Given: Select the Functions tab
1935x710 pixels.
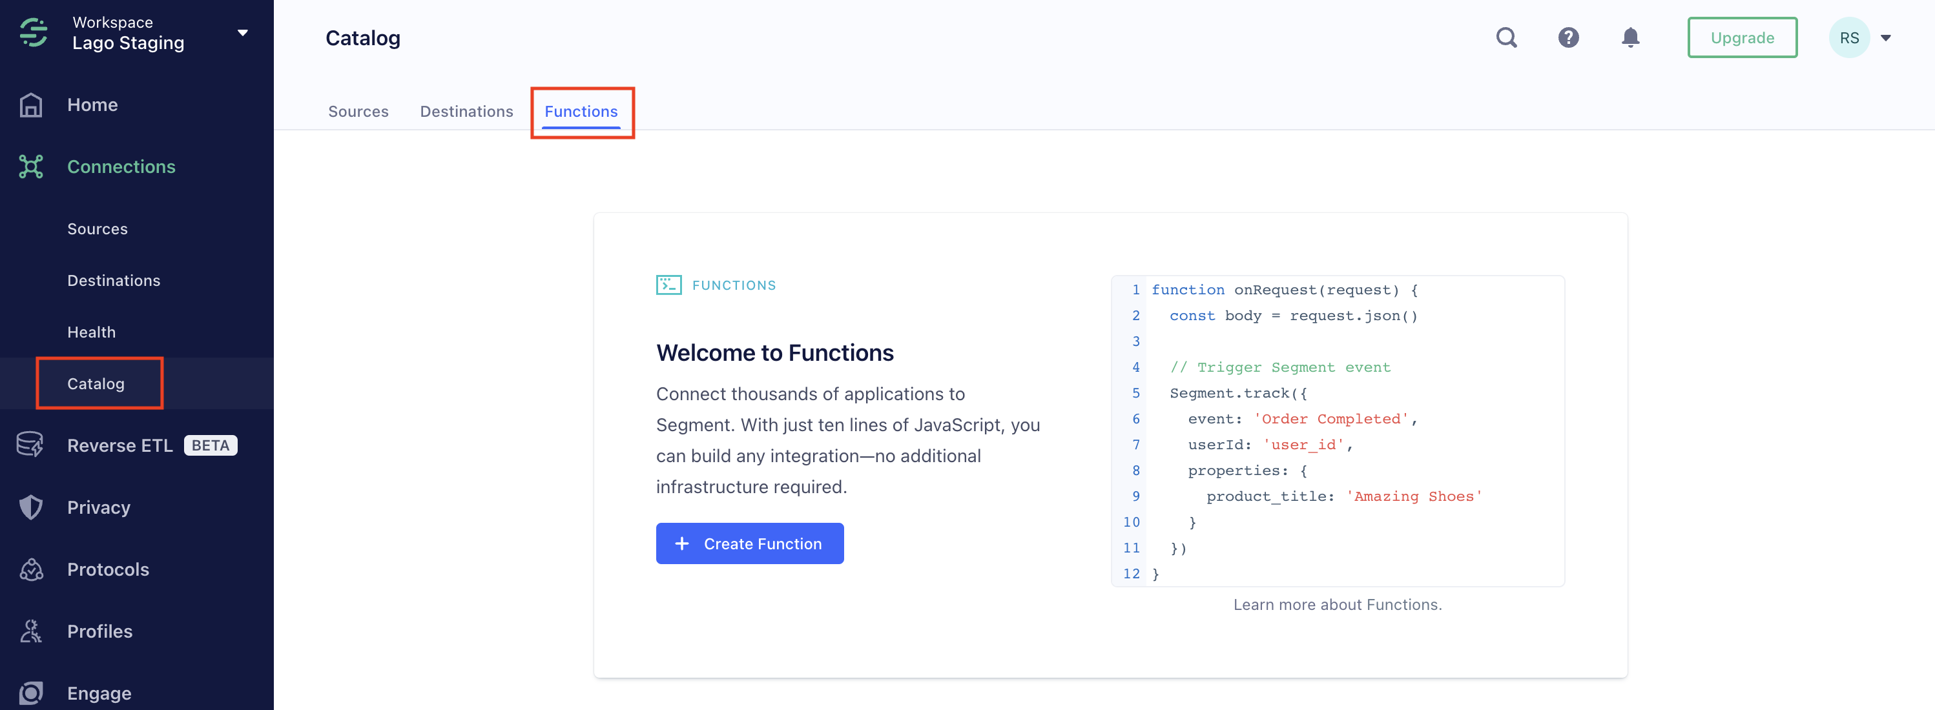Looking at the screenshot, I should 581,111.
